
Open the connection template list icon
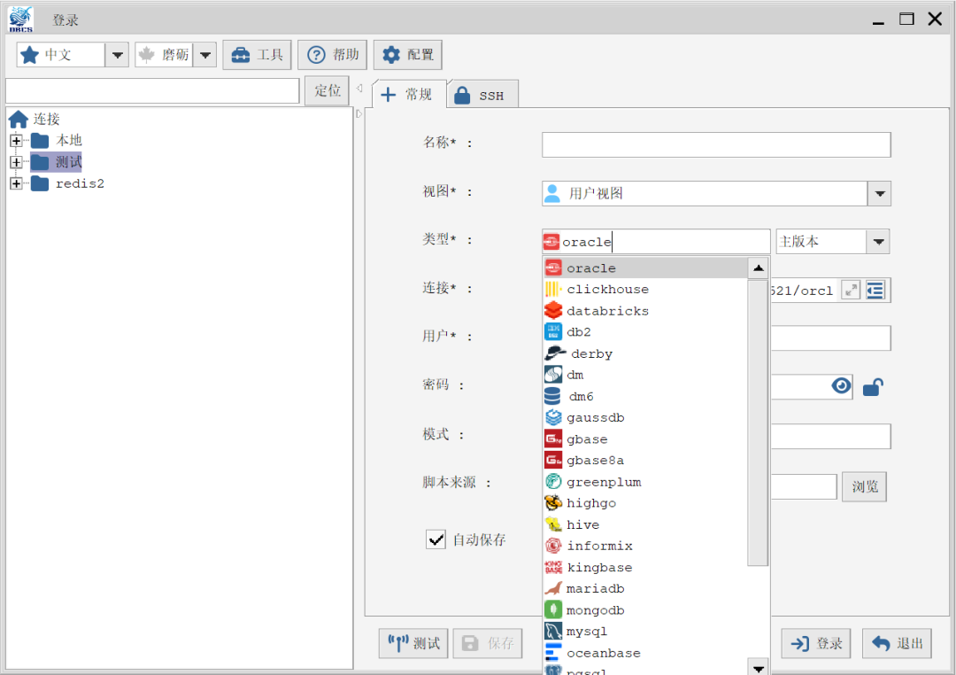click(875, 290)
